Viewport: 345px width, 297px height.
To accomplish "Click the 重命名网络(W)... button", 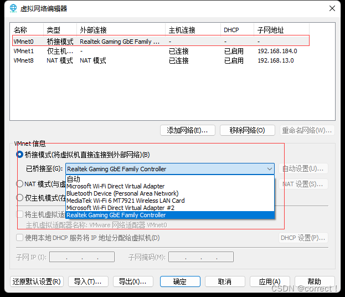I will [x=307, y=130].
